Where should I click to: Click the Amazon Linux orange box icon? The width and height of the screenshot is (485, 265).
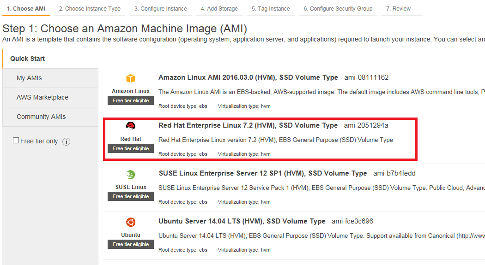coord(131,78)
